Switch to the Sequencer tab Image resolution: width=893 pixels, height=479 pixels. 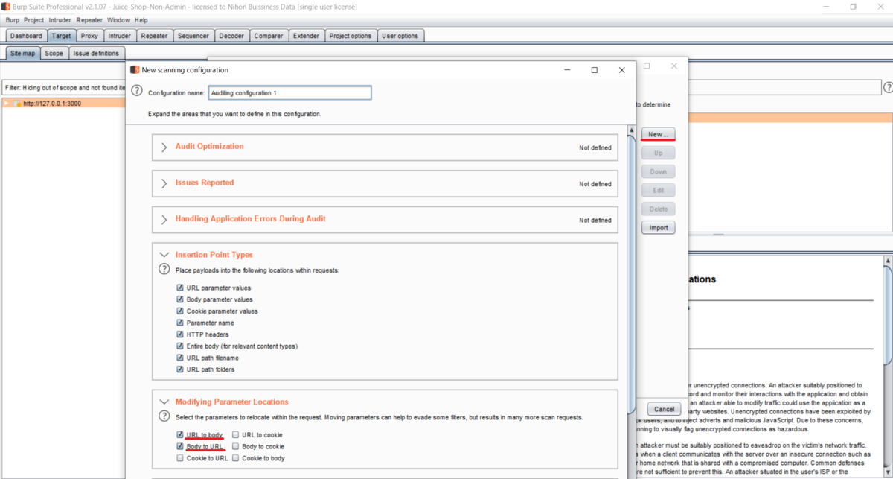pos(193,36)
